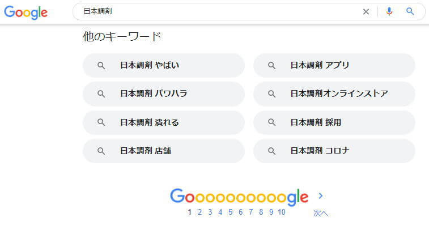Jump to results page 10

pos(282,212)
